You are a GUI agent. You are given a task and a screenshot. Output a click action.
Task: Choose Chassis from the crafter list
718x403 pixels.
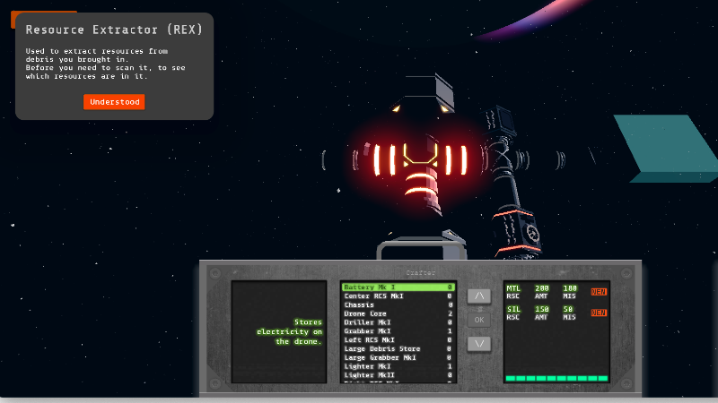click(397, 304)
